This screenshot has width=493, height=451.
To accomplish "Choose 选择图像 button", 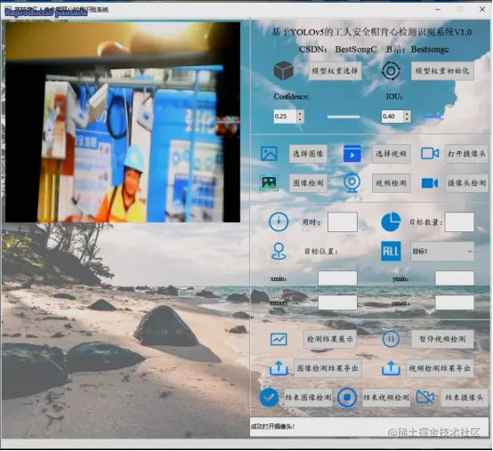I will pyautogui.click(x=308, y=154).
